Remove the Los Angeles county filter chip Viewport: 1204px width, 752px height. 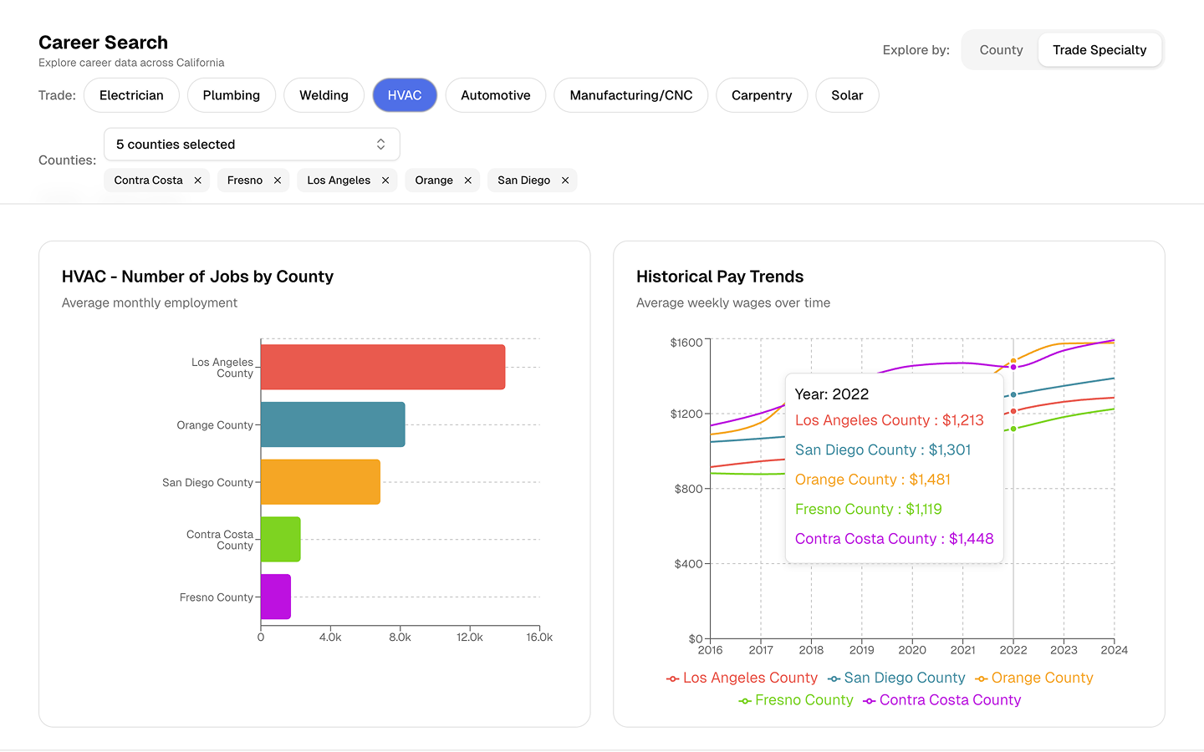coord(385,180)
